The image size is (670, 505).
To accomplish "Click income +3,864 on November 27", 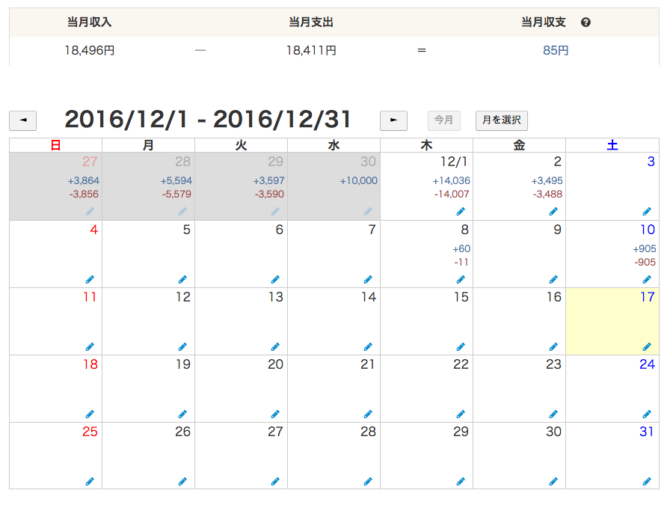I will point(83,181).
